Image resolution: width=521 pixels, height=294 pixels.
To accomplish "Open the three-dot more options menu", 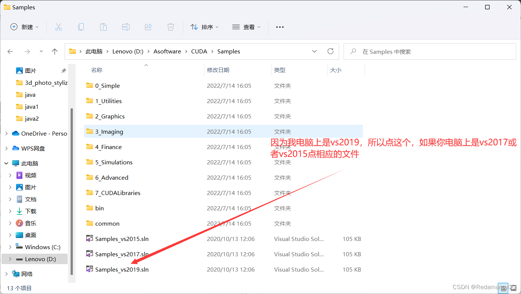I will pyautogui.click(x=280, y=27).
